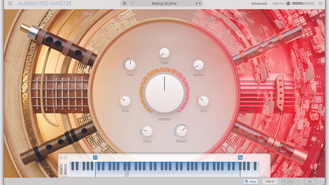Toggle the Keys virtual keyboard button
This screenshot has height=185, width=329.
(251, 181)
